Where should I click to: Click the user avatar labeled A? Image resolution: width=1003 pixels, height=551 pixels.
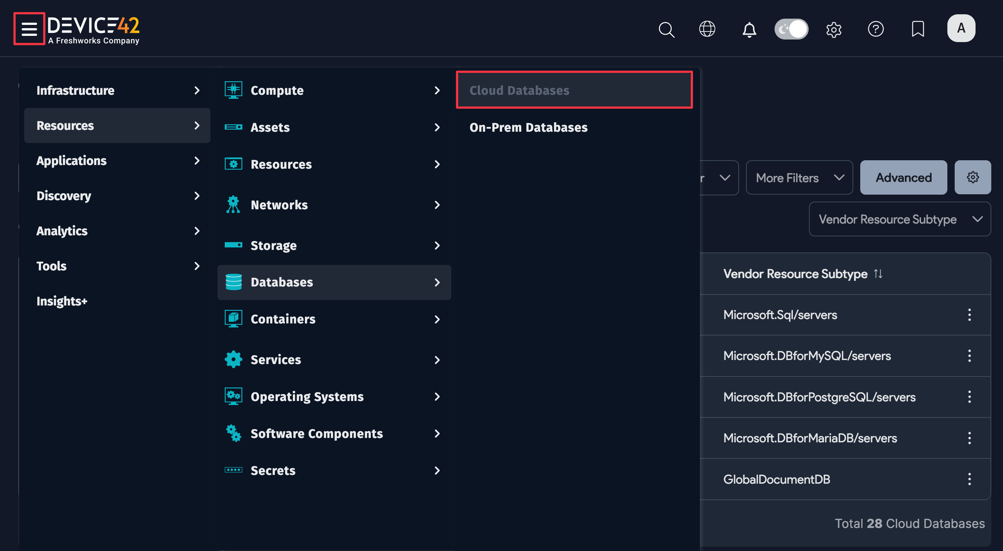(x=961, y=28)
